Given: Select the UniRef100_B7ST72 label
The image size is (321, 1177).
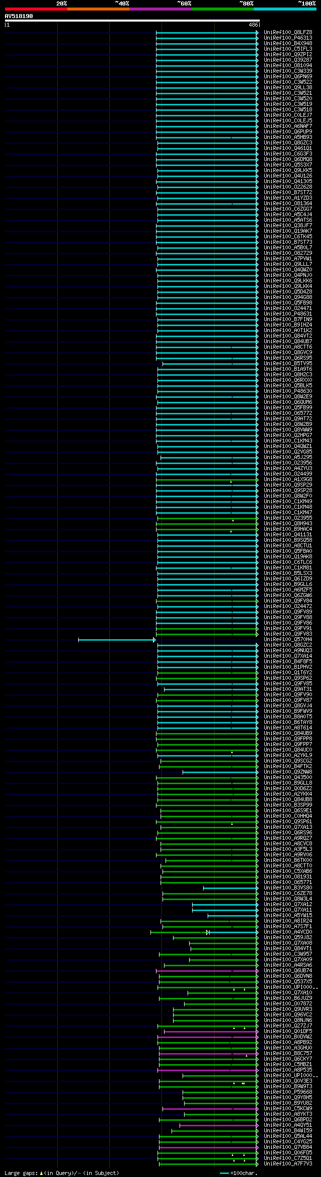Looking at the screenshot, I should click(288, 193).
